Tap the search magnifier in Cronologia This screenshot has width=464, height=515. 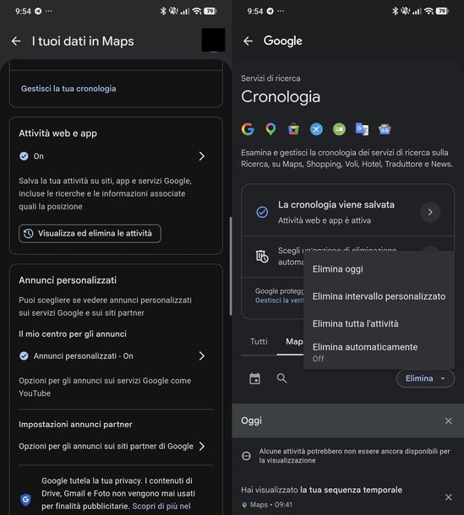281,378
